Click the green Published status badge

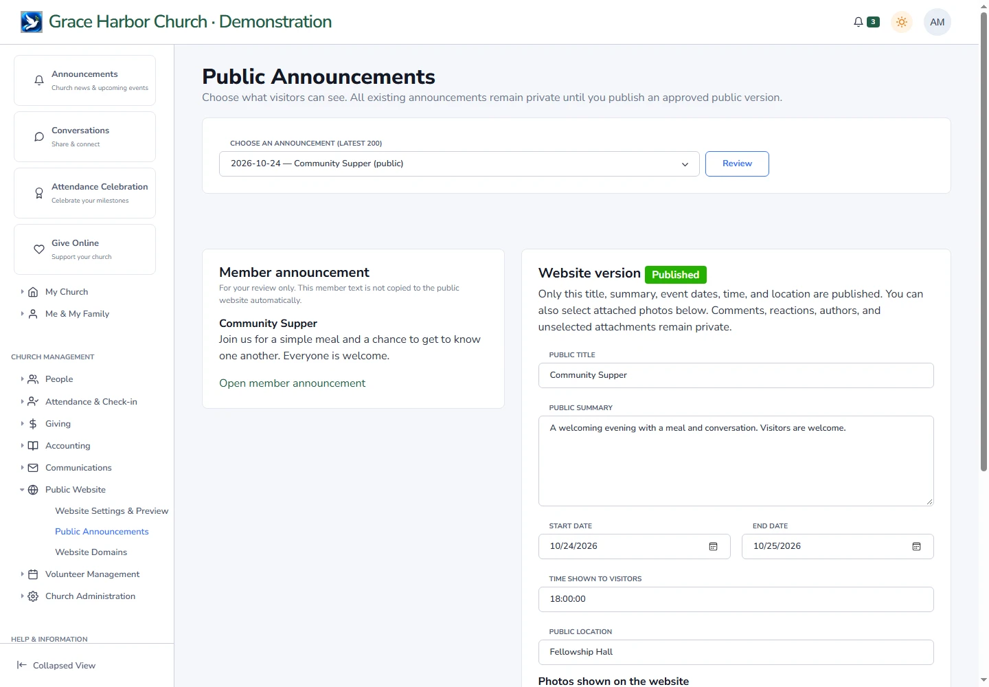pyautogui.click(x=676, y=275)
